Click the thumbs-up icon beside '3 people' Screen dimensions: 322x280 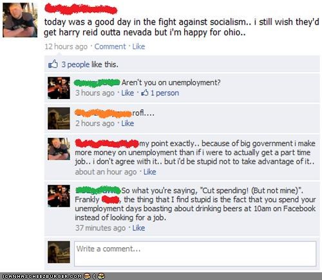[x=53, y=64]
